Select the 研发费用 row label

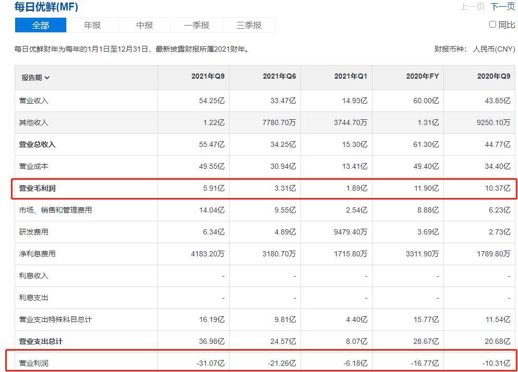click(x=33, y=232)
